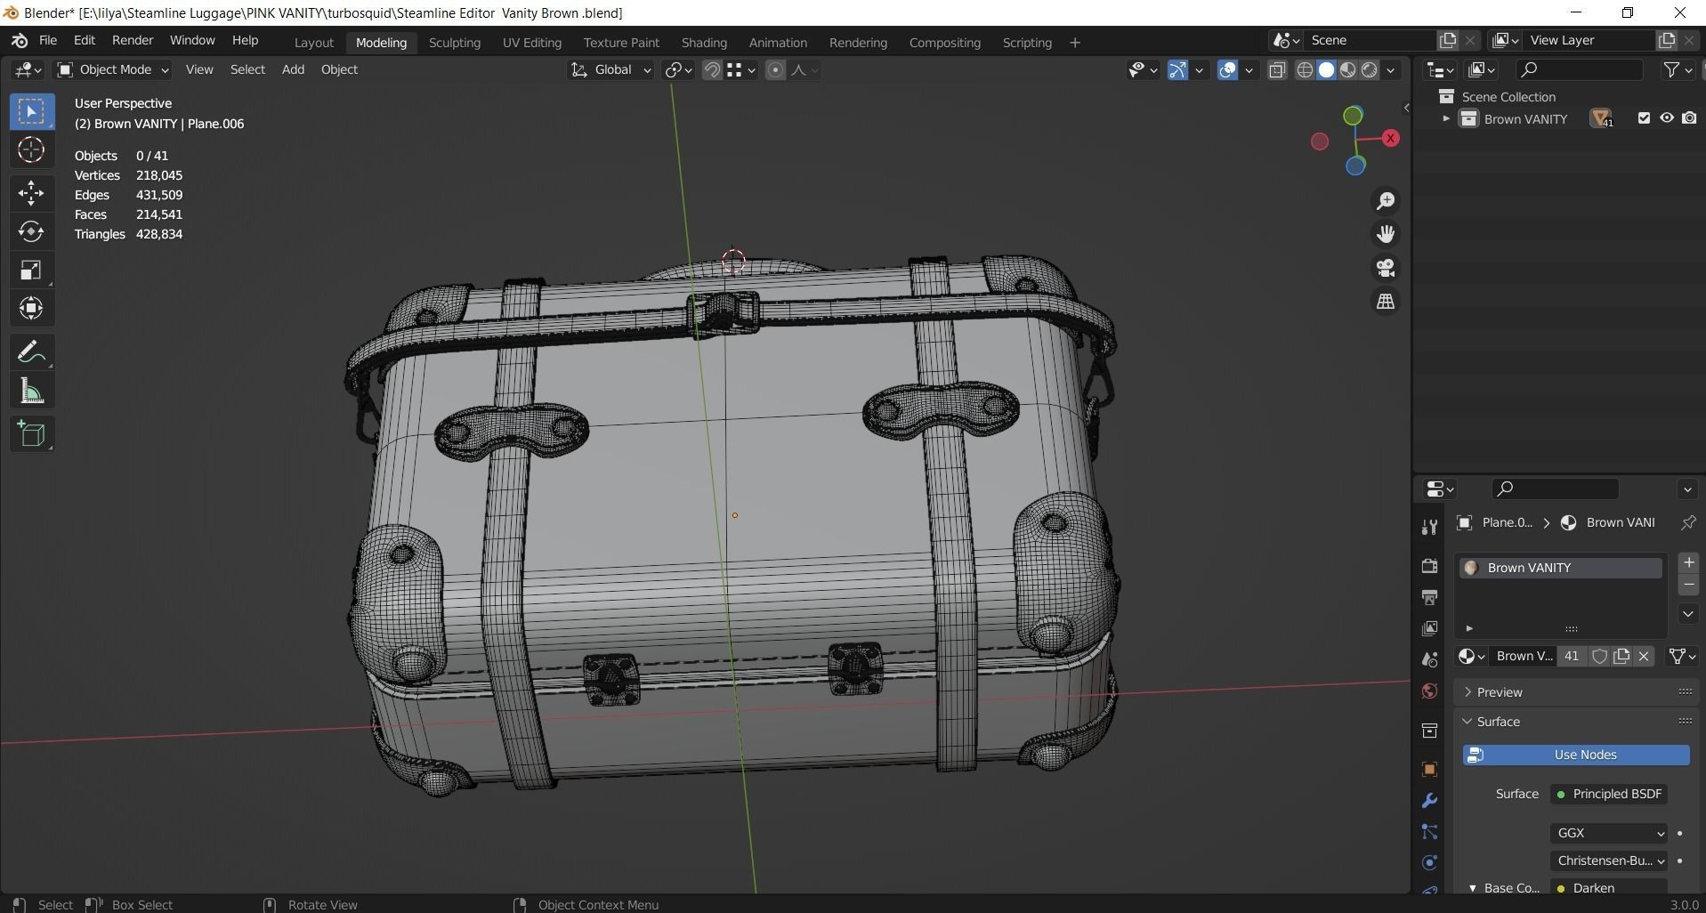Open the Tool properties tab
Viewport: 1706px width, 913px height.
point(1429,527)
